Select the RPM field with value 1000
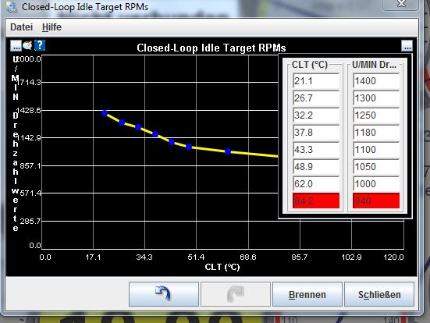 click(376, 183)
